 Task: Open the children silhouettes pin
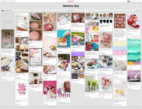pyautogui.click(x=106, y=18)
